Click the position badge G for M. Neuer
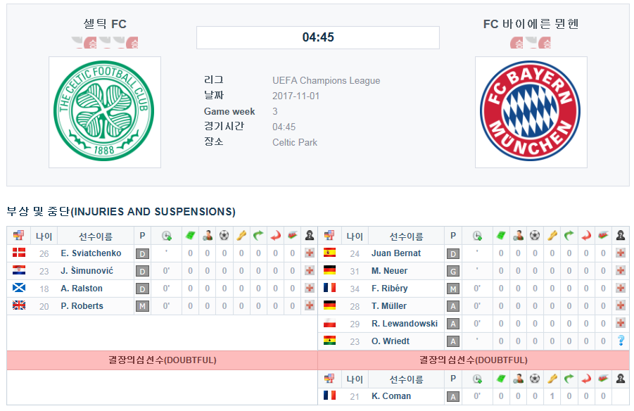Viewport: 634px width, 411px height. tap(453, 271)
